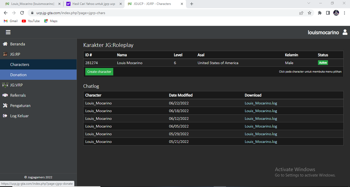
Task: Click the Pengaturan tools icon
Action: pyautogui.click(x=5, y=105)
